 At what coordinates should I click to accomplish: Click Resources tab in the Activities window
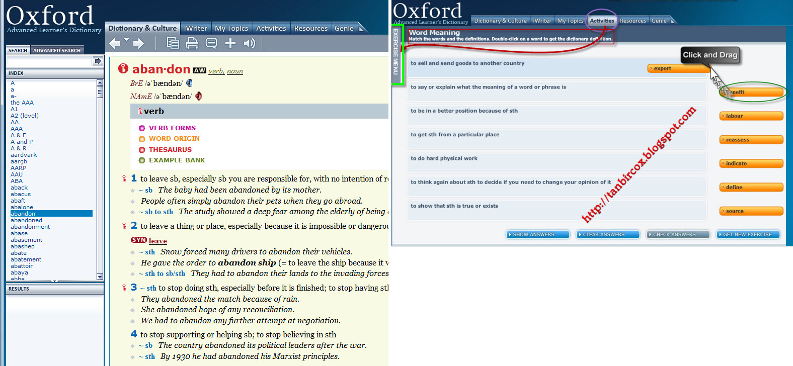pos(632,21)
